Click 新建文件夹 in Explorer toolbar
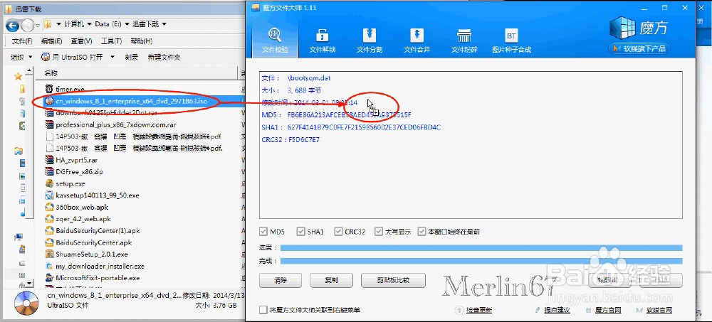The height and width of the screenshot is (322, 712). (x=164, y=57)
